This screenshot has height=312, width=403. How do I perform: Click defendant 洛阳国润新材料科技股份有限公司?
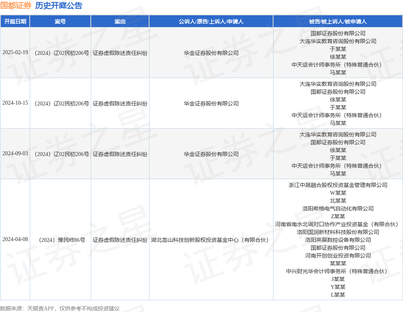(x=338, y=232)
